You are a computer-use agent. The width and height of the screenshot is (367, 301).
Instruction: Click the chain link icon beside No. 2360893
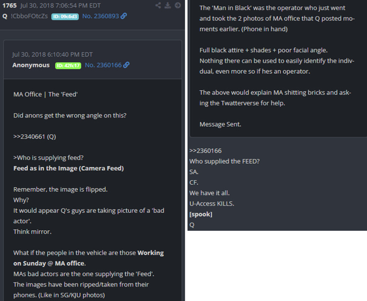(x=124, y=16)
